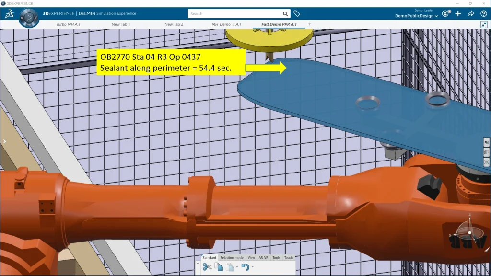Switch to the Turbo MH A.1 tab

(x=68, y=24)
